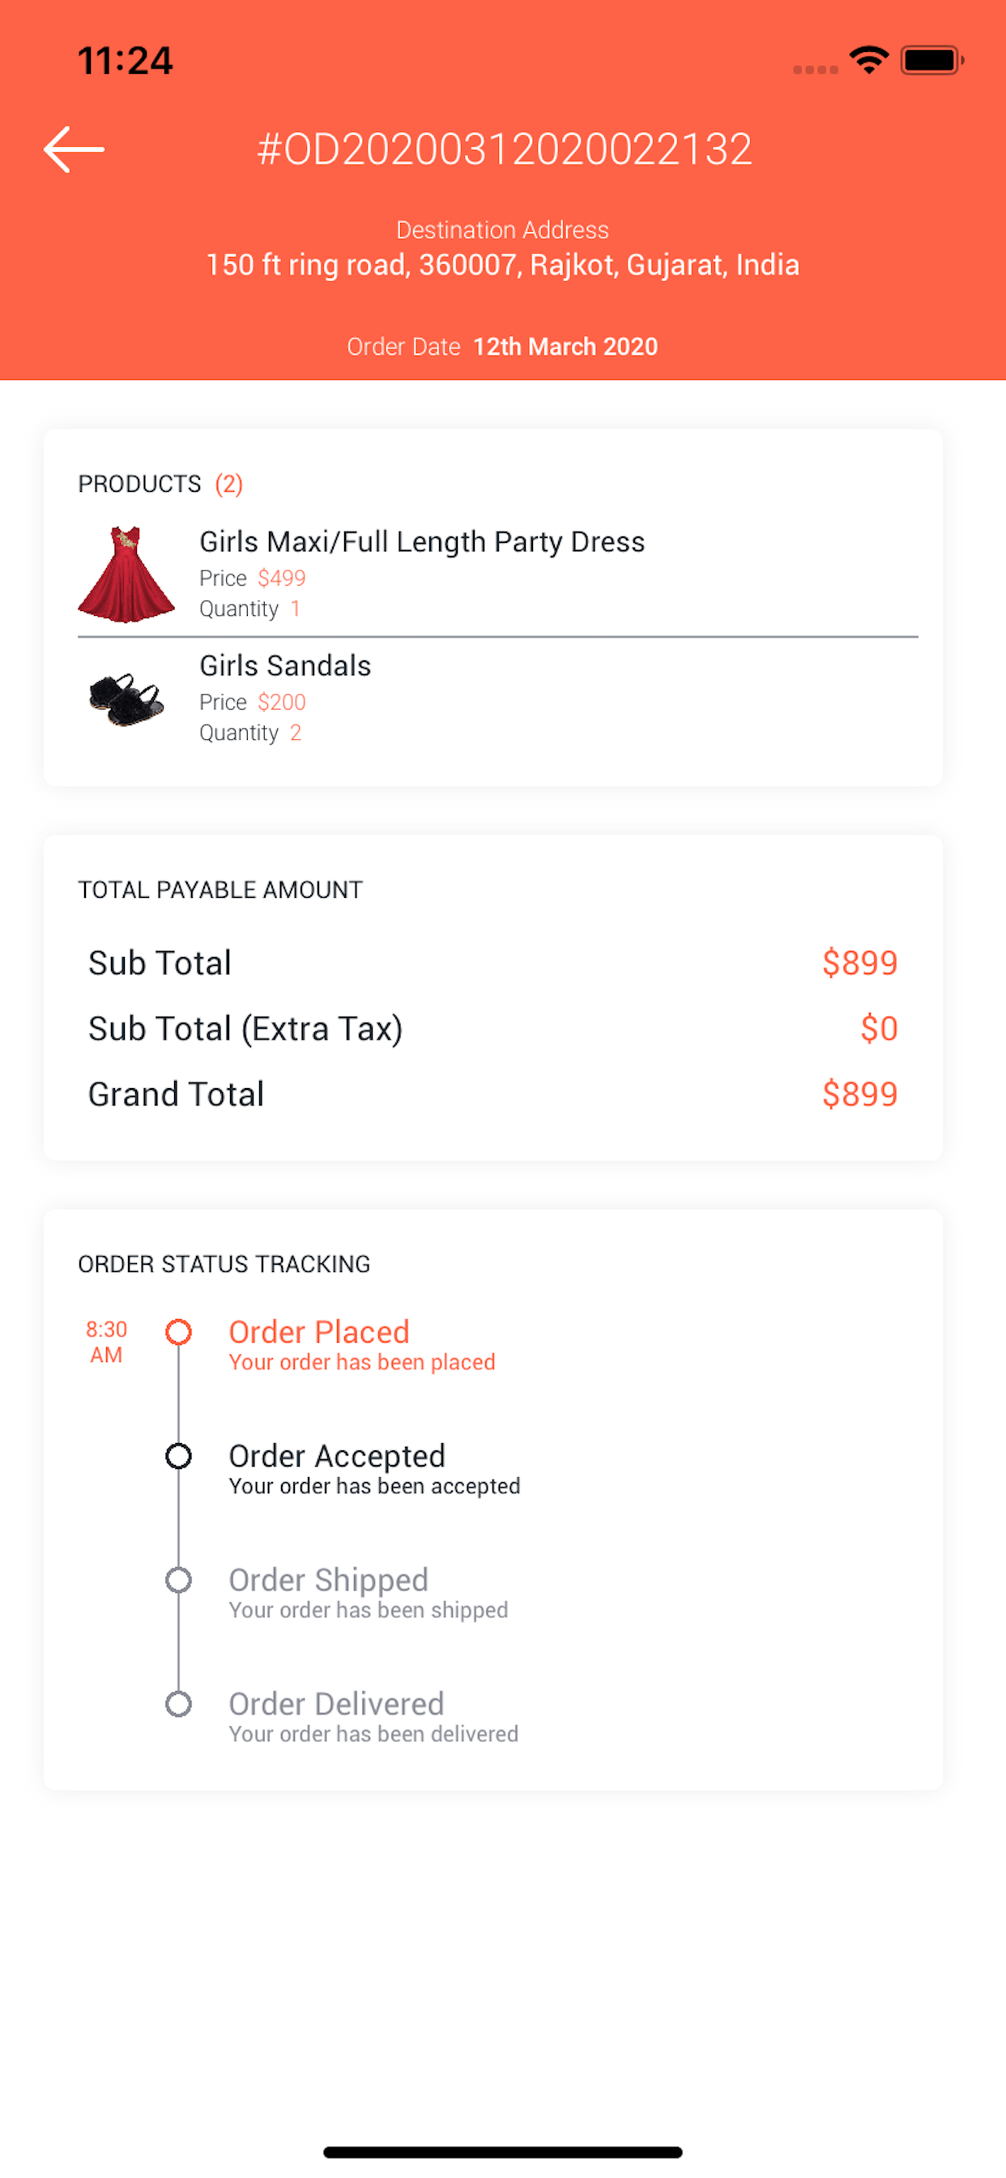
Task: Tap the Rajkot destination address text
Action: coord(503,265)
